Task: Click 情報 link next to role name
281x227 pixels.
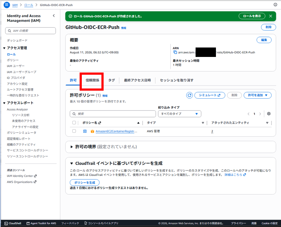Action: (x=124, y=28)
